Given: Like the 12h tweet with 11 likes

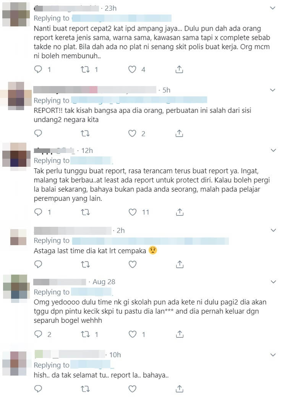Looking at the screenshot, I should point(132,212).
